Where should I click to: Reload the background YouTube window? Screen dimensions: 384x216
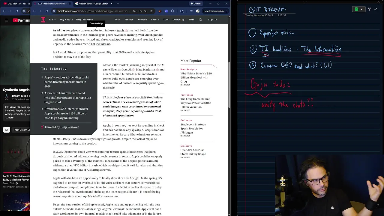[16, 11]
